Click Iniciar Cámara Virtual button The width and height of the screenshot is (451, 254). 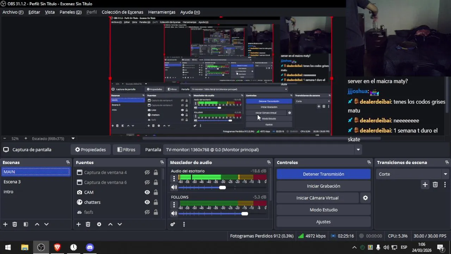tap(317, 198)
